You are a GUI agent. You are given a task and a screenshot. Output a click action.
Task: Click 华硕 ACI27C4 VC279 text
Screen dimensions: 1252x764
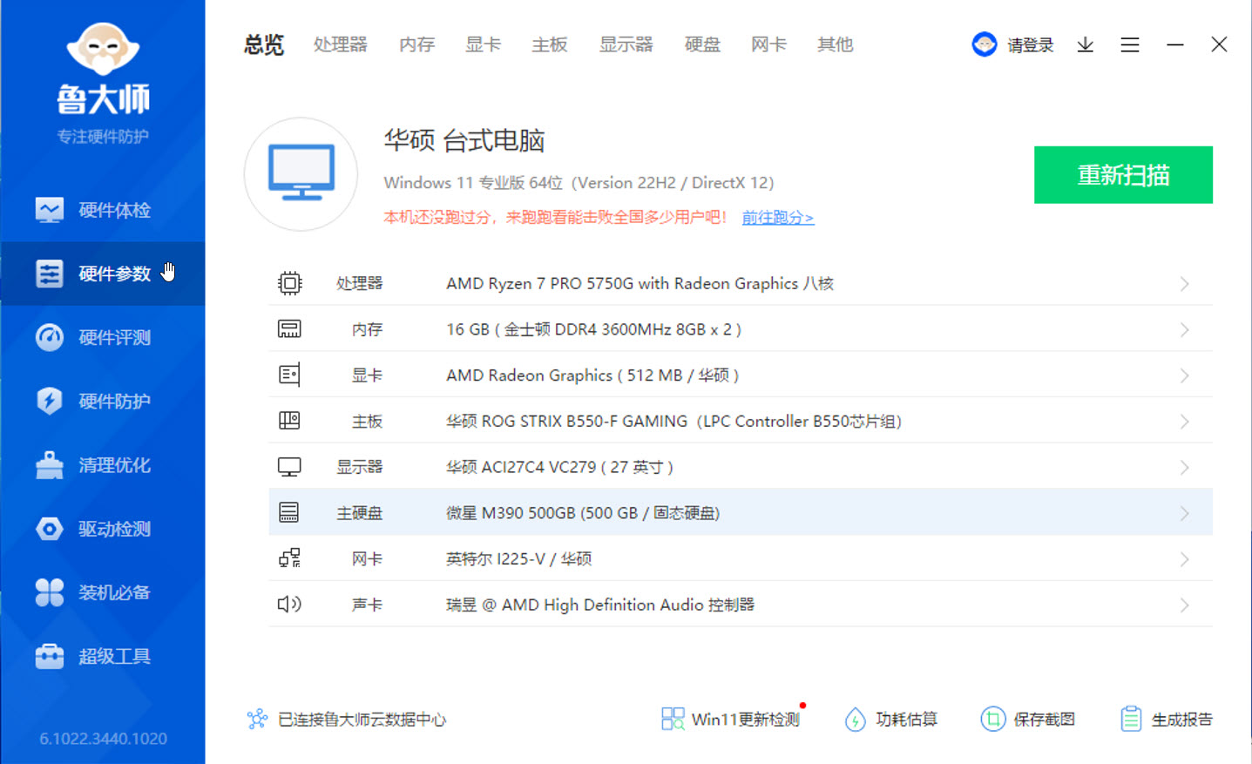click(x=559, y=467)
